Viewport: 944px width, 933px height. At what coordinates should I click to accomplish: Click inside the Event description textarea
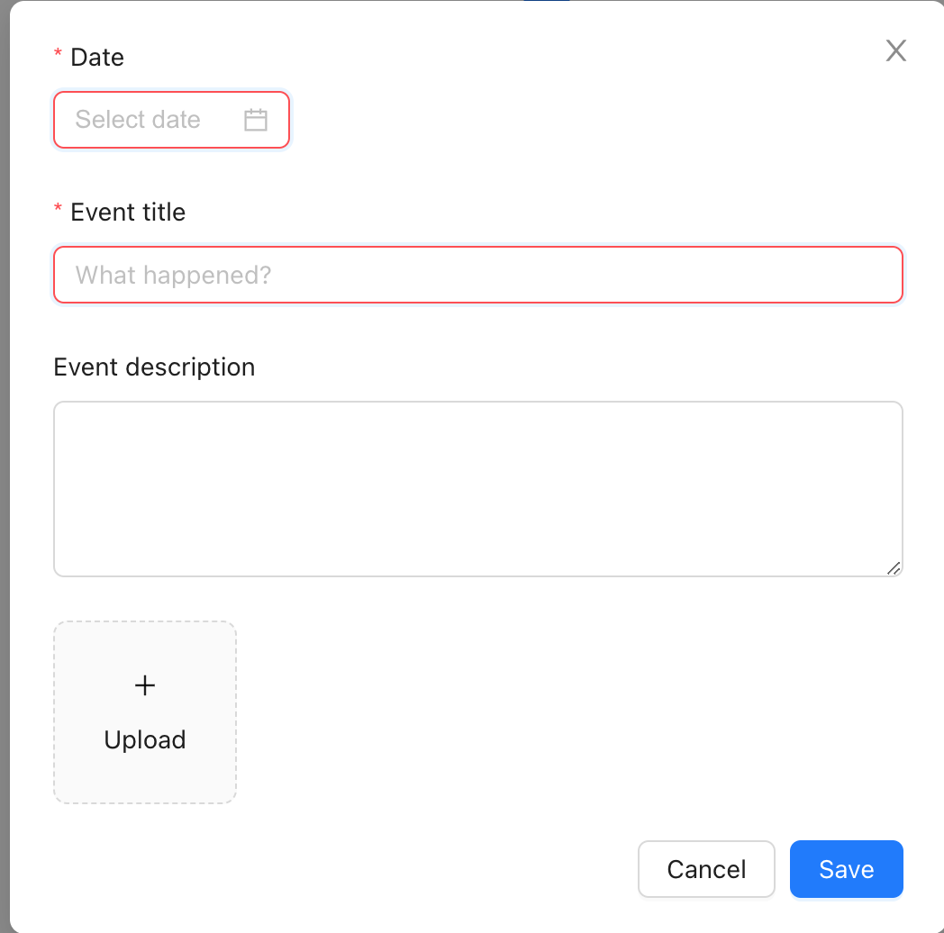tap(477, 488)
